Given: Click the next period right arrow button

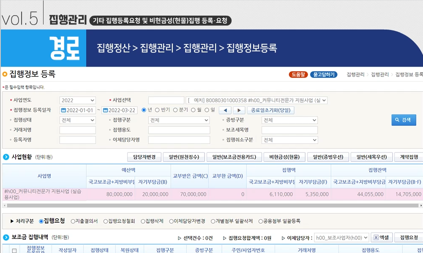Looking at the screenshot, I should point(239,110).
